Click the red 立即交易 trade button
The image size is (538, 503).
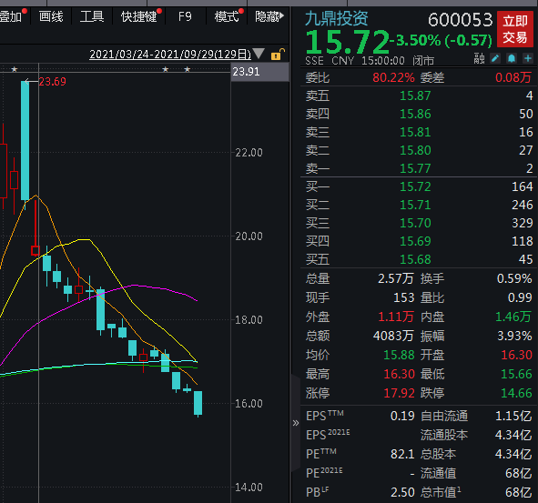point(514,29)
